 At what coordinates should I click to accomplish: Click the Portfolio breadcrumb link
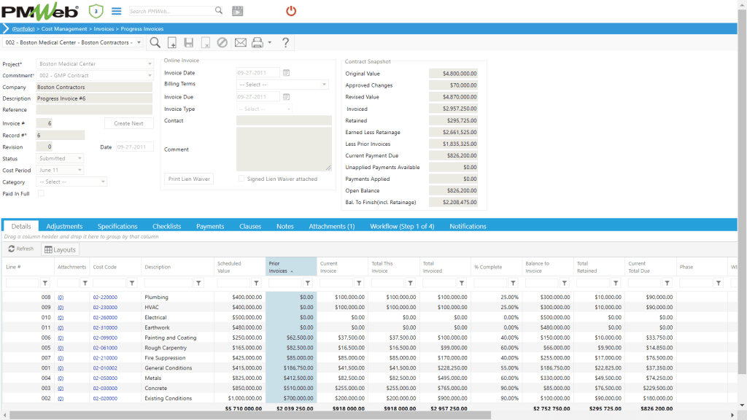pyautogui.click(x=23, y=29)
